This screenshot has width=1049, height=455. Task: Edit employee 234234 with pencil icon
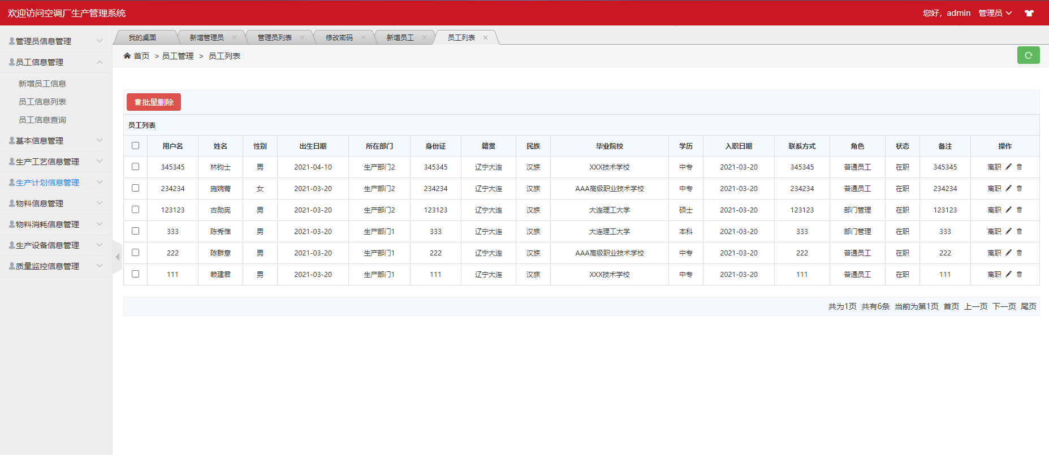tap(1008, 188)
